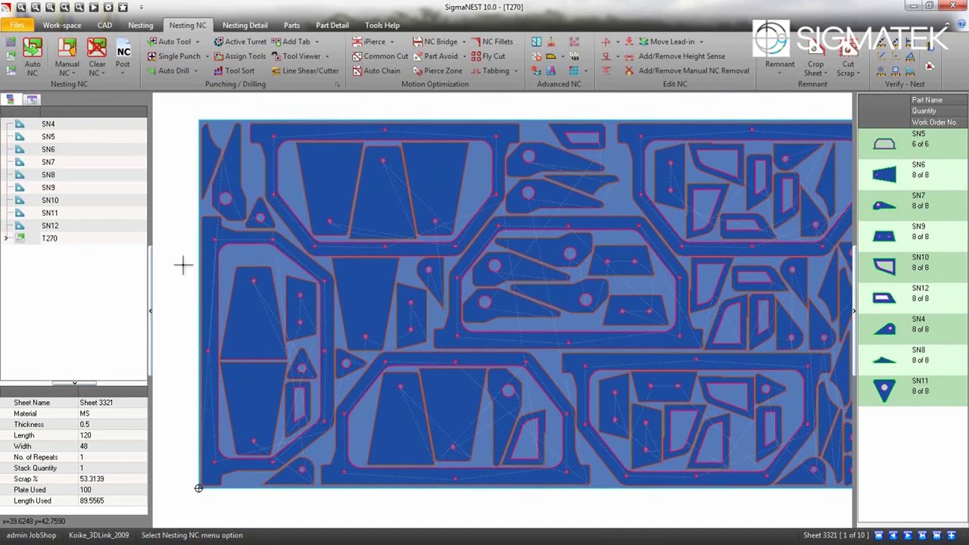Click the Fly Cut button
The height and width of the screenshot is (545, 969).
point(493,56)
